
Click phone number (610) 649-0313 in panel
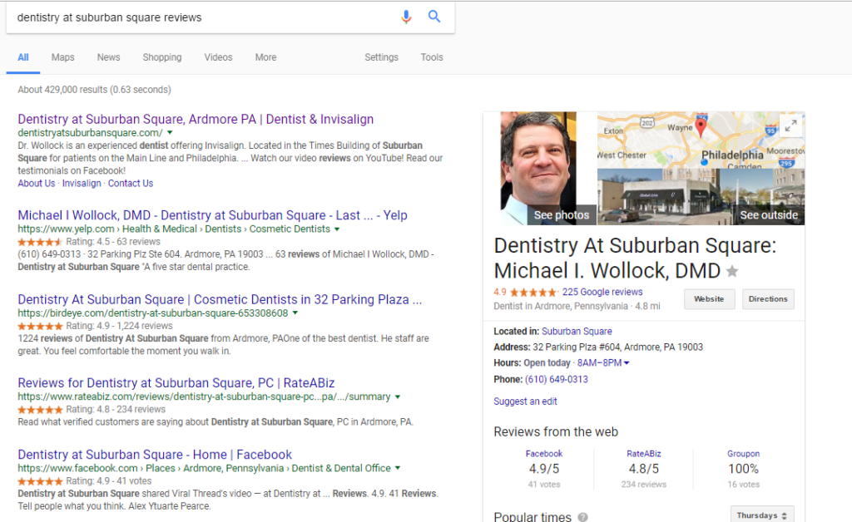coord(557,379)
